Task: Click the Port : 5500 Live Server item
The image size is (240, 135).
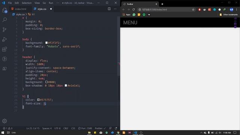Action: (85, 128)
